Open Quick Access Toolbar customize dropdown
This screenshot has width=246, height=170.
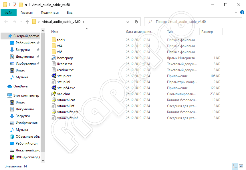[26, 5]
